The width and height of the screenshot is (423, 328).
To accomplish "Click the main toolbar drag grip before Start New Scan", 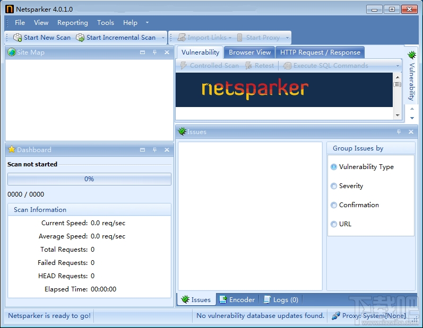I will 7,38.
